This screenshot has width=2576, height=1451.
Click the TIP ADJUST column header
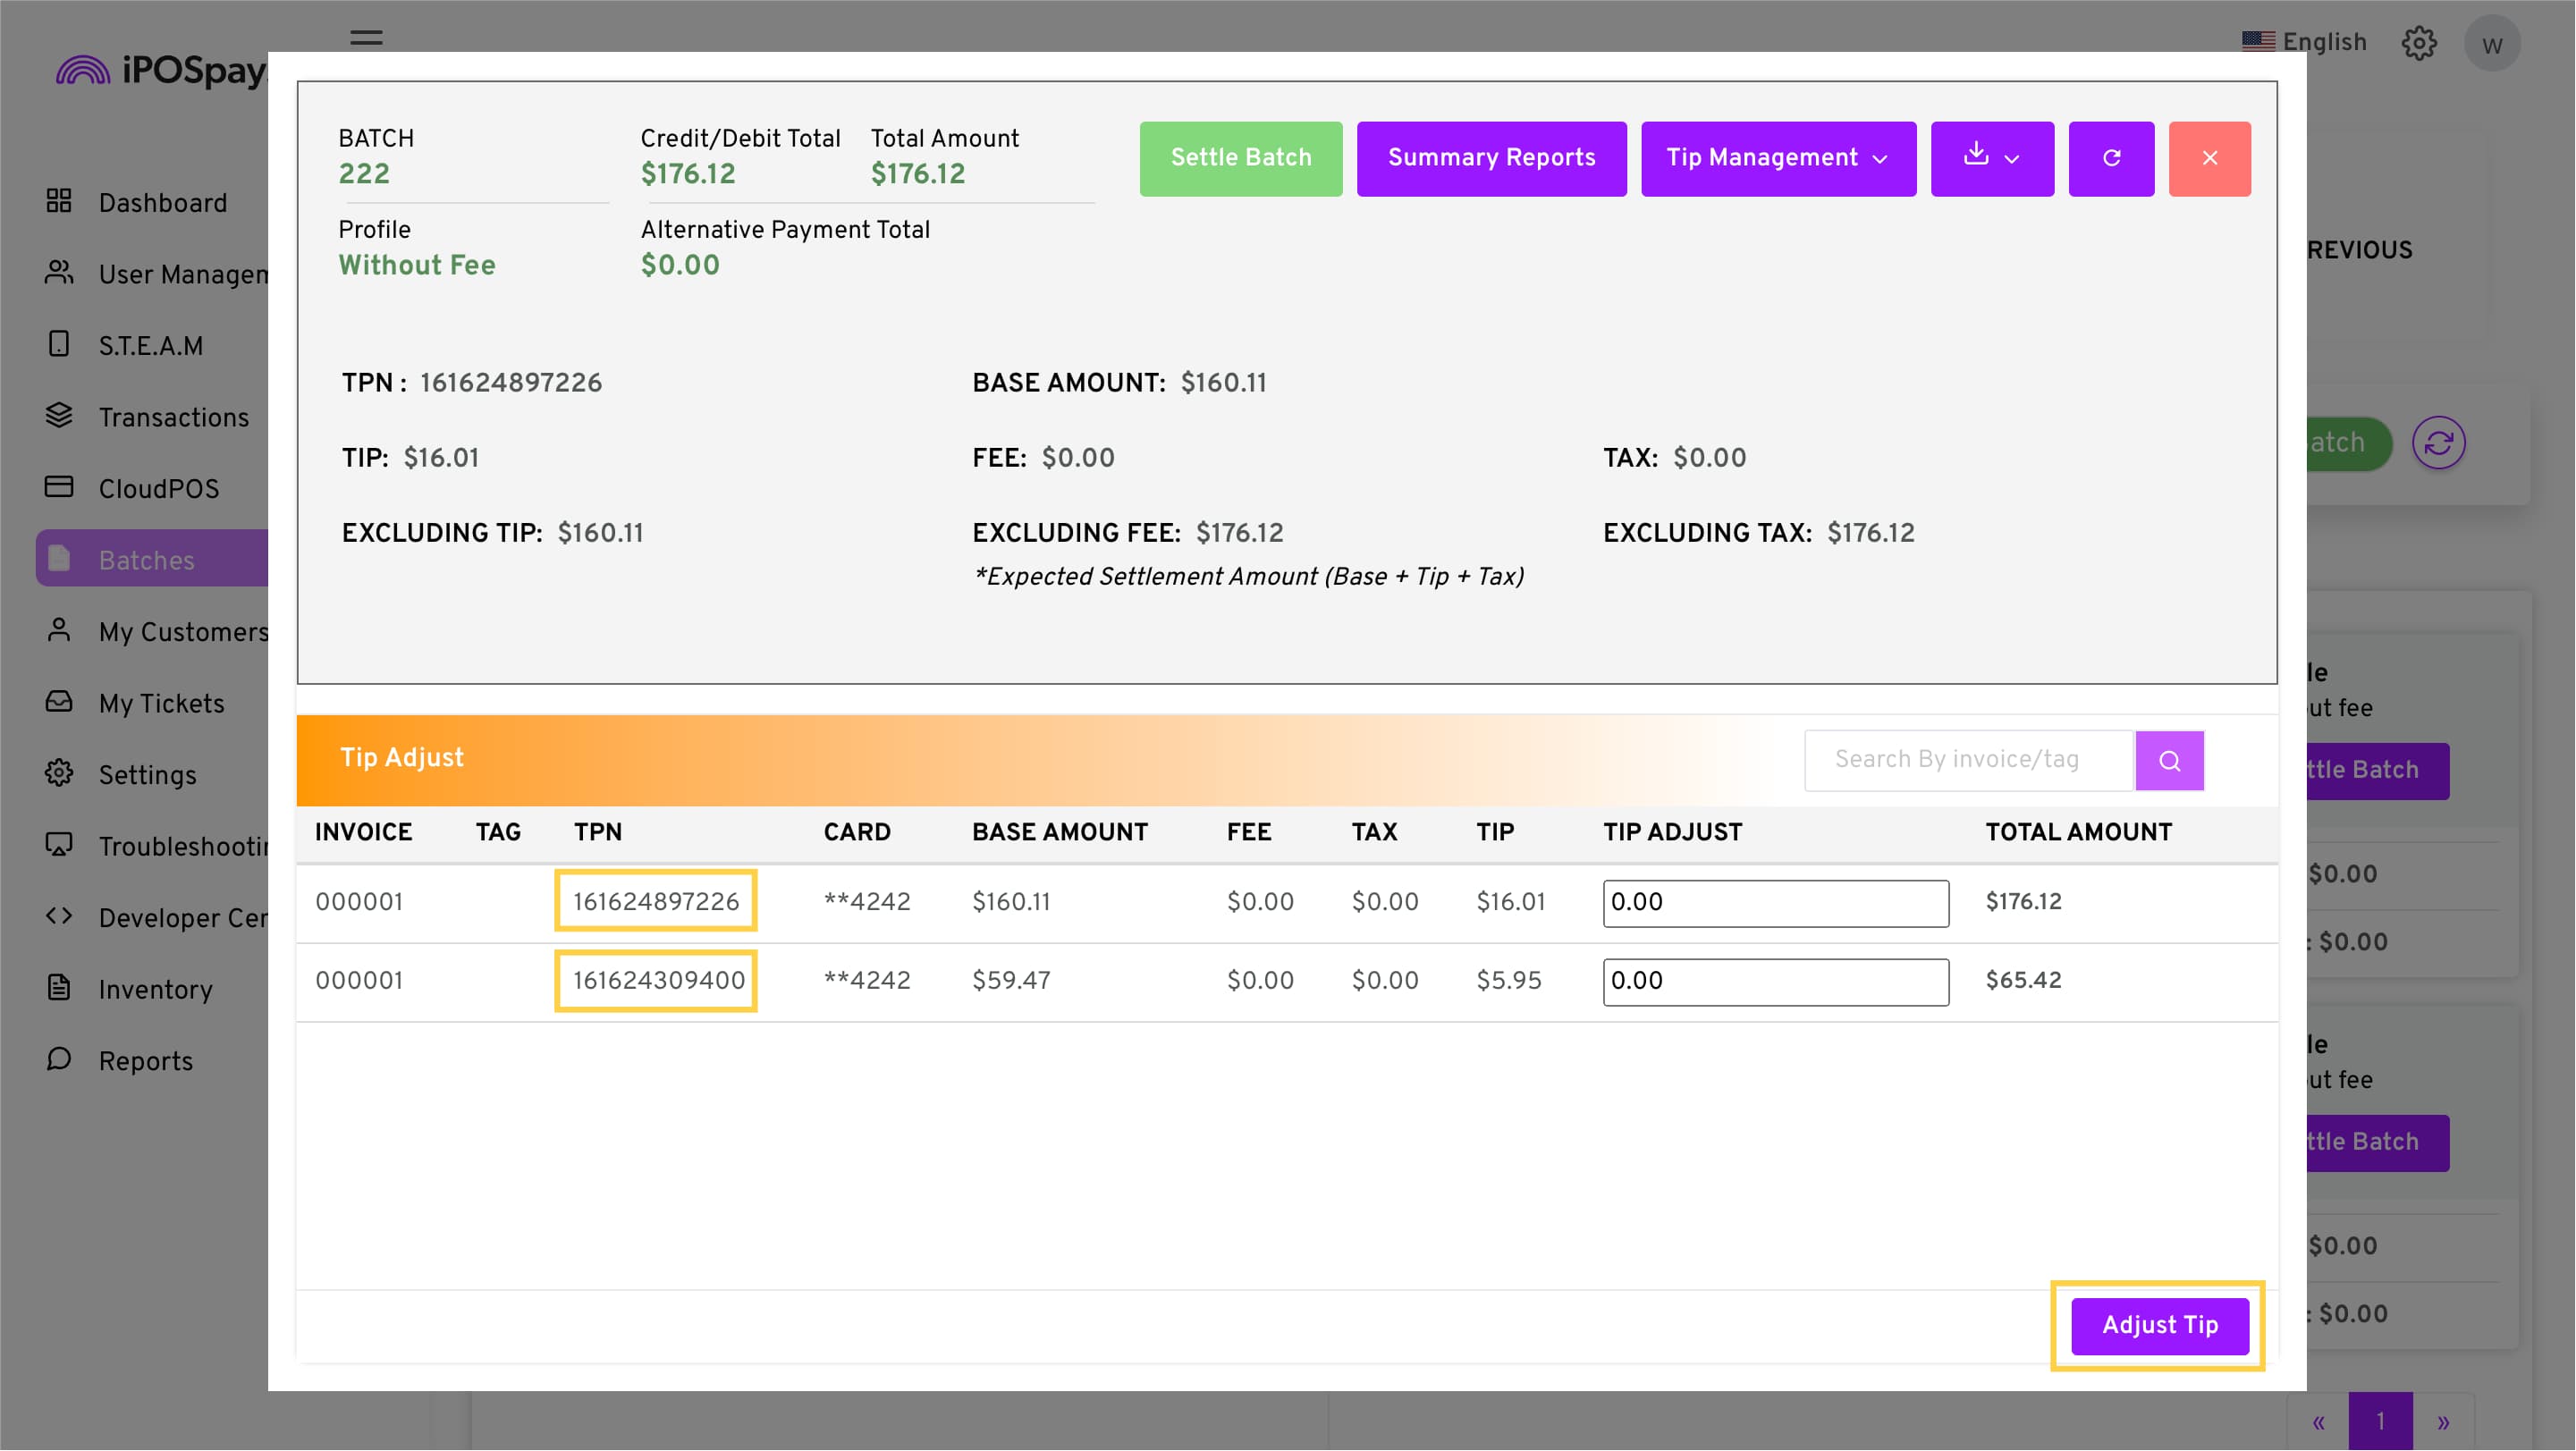pyautogui.click(x=1673, y=832)
